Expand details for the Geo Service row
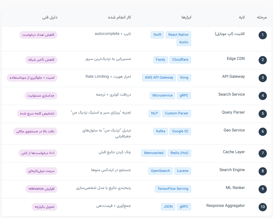Viewport: 273px width, 218px height. (x=234, y=130)
